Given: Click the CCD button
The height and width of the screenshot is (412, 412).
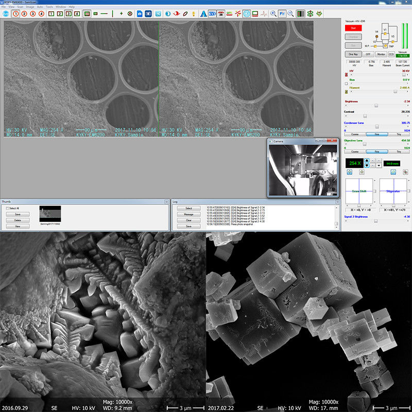Looking at the screenshot, I should click(391, 54).
